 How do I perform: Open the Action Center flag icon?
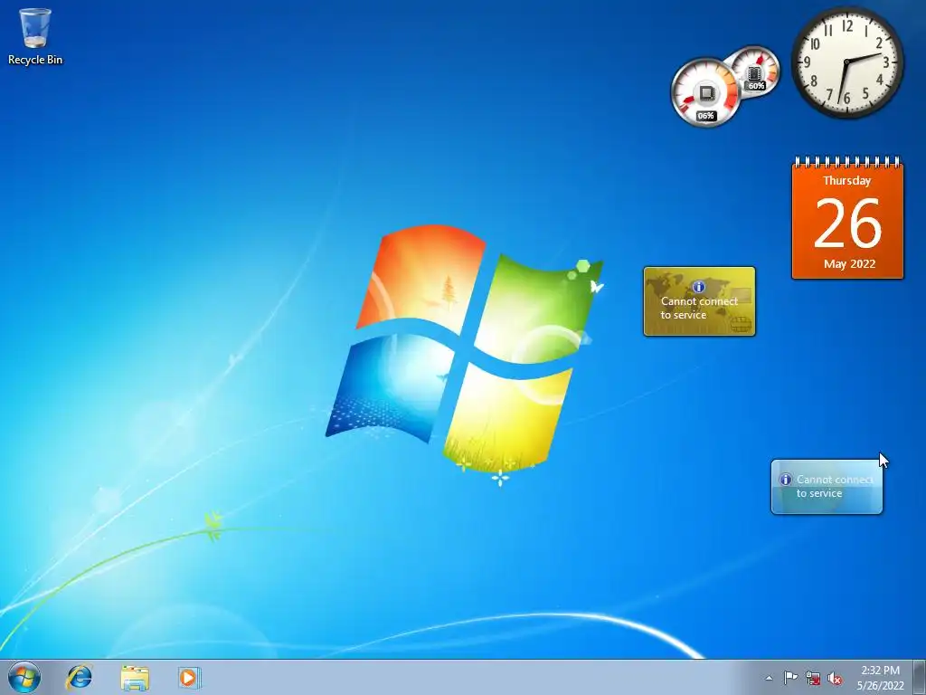coord(790,678)
